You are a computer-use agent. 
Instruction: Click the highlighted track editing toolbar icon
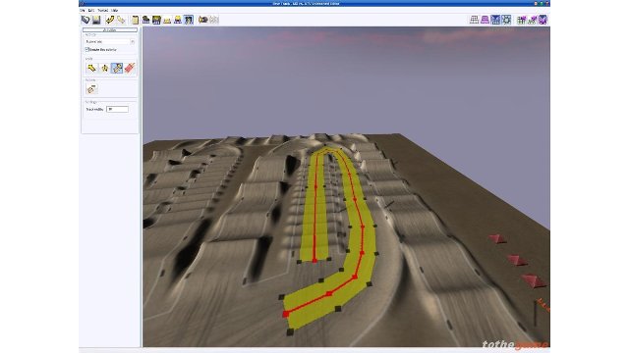(x=189, y=20)
